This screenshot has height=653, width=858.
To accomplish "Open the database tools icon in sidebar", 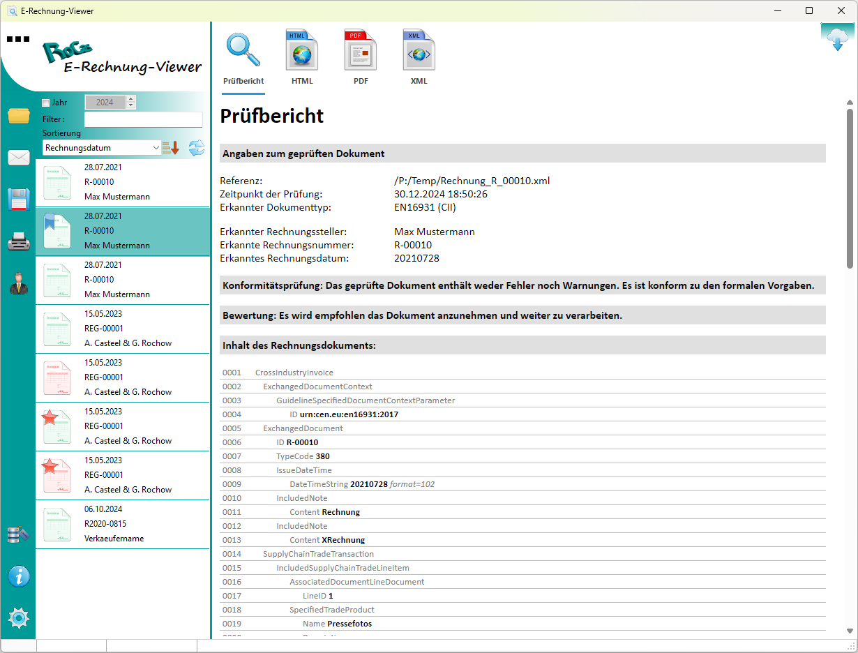I will click(19, 534).
